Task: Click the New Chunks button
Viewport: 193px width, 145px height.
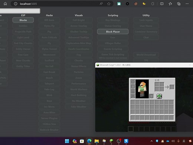Action: coord(23,61)
